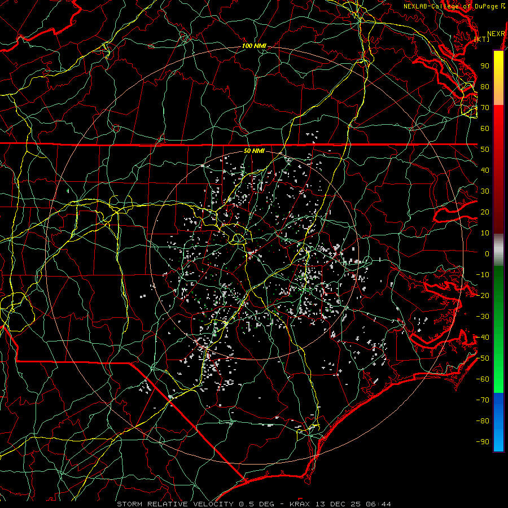Viewport: 508px width, 508px height.
Task: Select the 60 value on the velocity scale
Action: pos(485,128)
